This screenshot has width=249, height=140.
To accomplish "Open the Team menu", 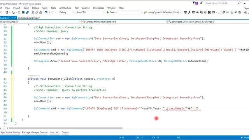I will pos(45,8).
